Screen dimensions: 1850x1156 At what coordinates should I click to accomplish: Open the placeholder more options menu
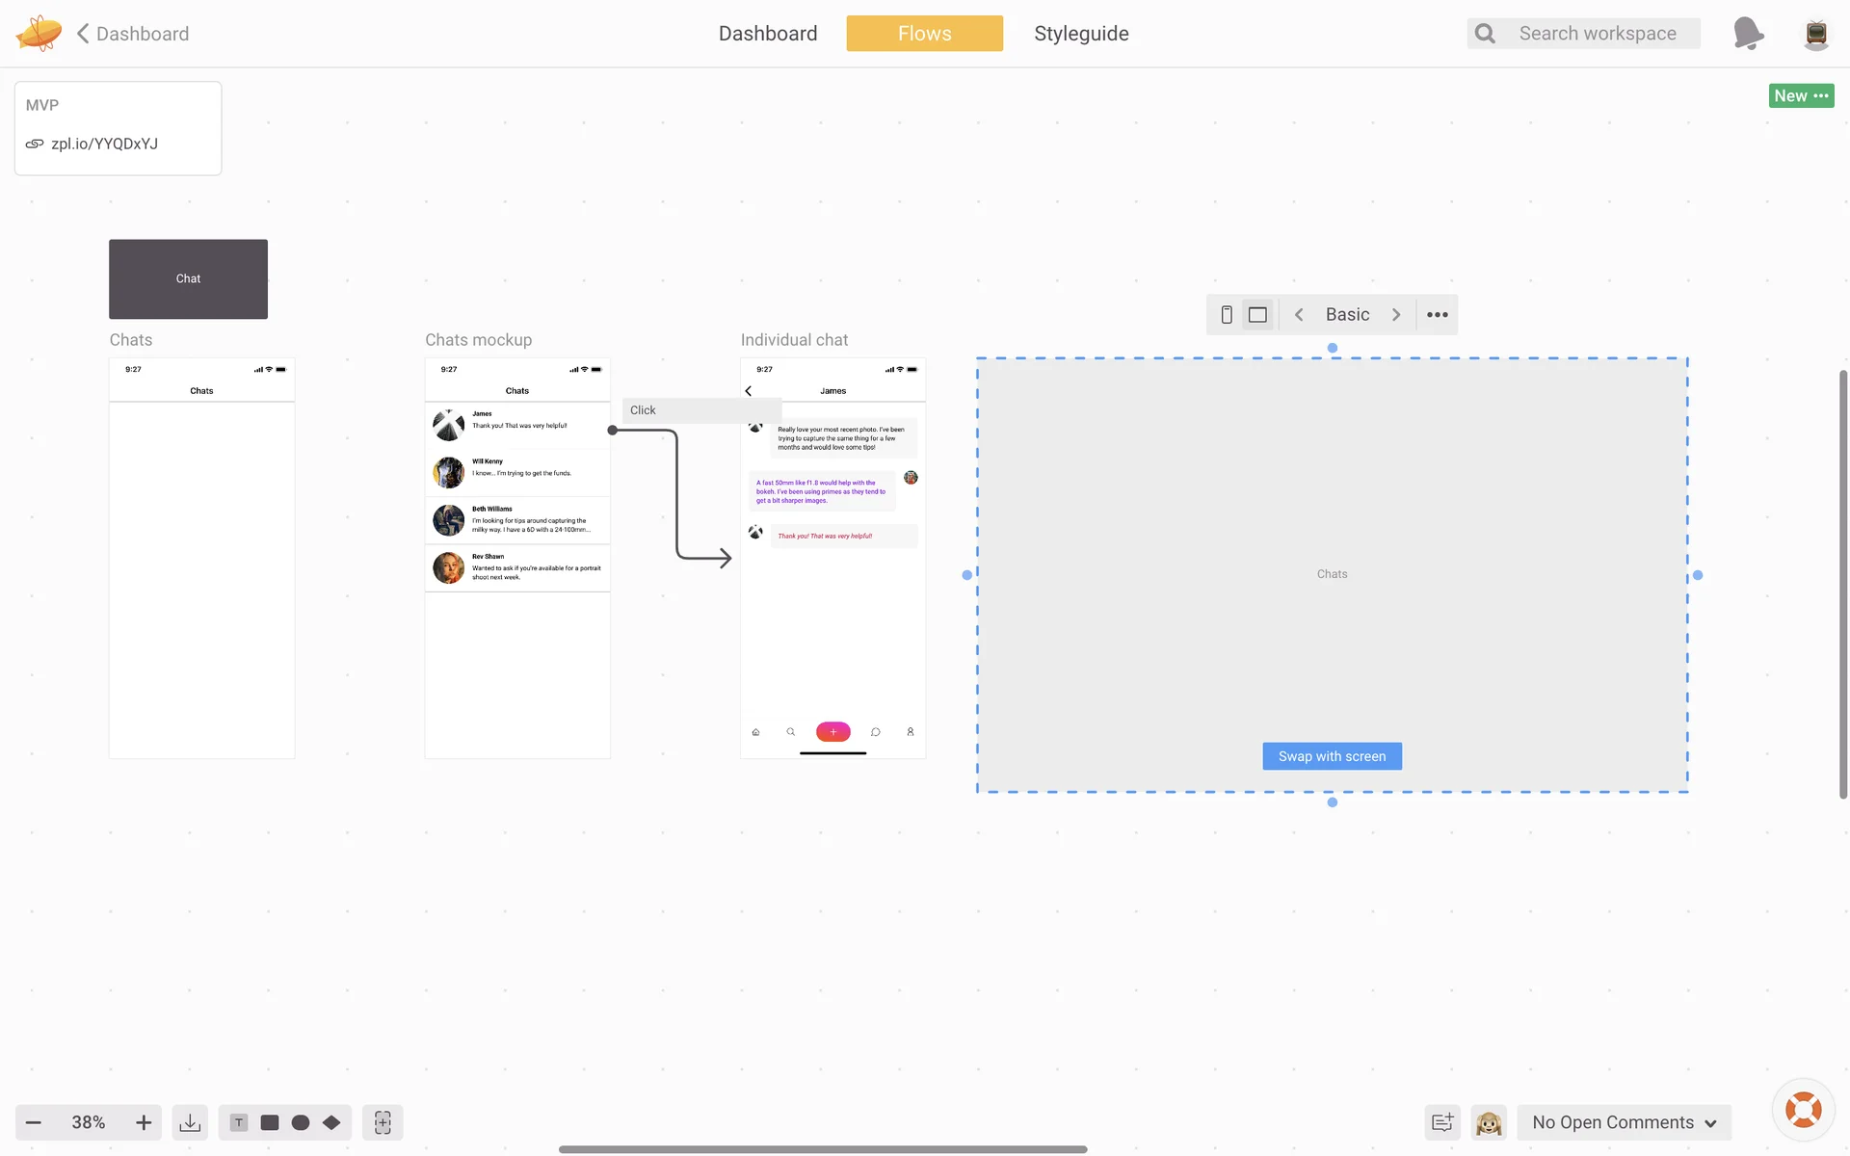click(1437, 315)
